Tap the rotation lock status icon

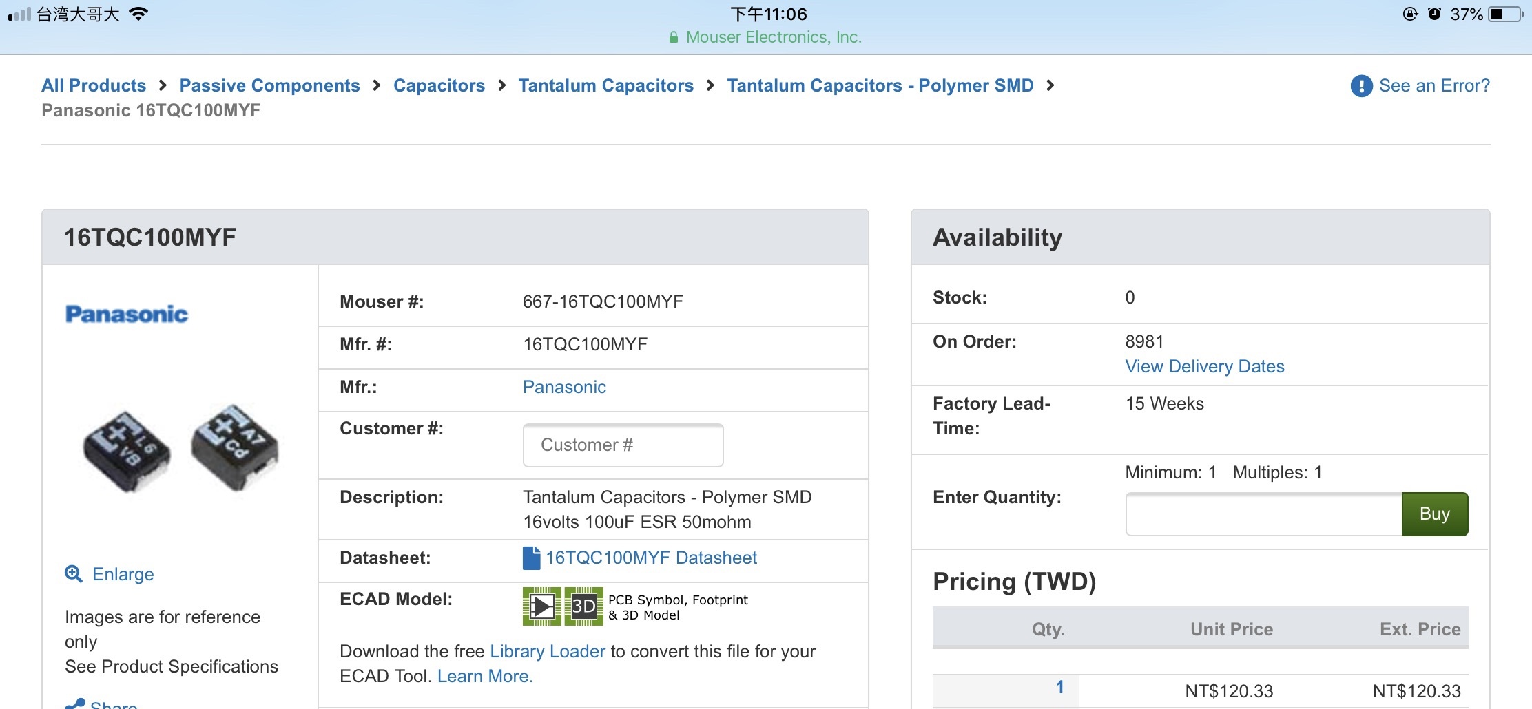point(1410,14)
